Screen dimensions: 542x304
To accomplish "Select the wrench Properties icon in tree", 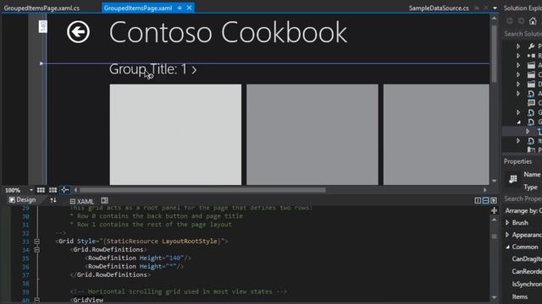I will 531,46.
